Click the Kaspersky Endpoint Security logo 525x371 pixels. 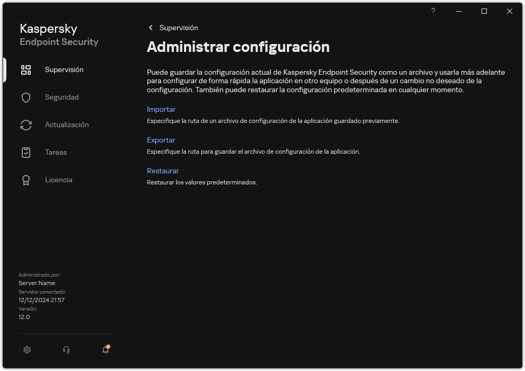point(59,34)
